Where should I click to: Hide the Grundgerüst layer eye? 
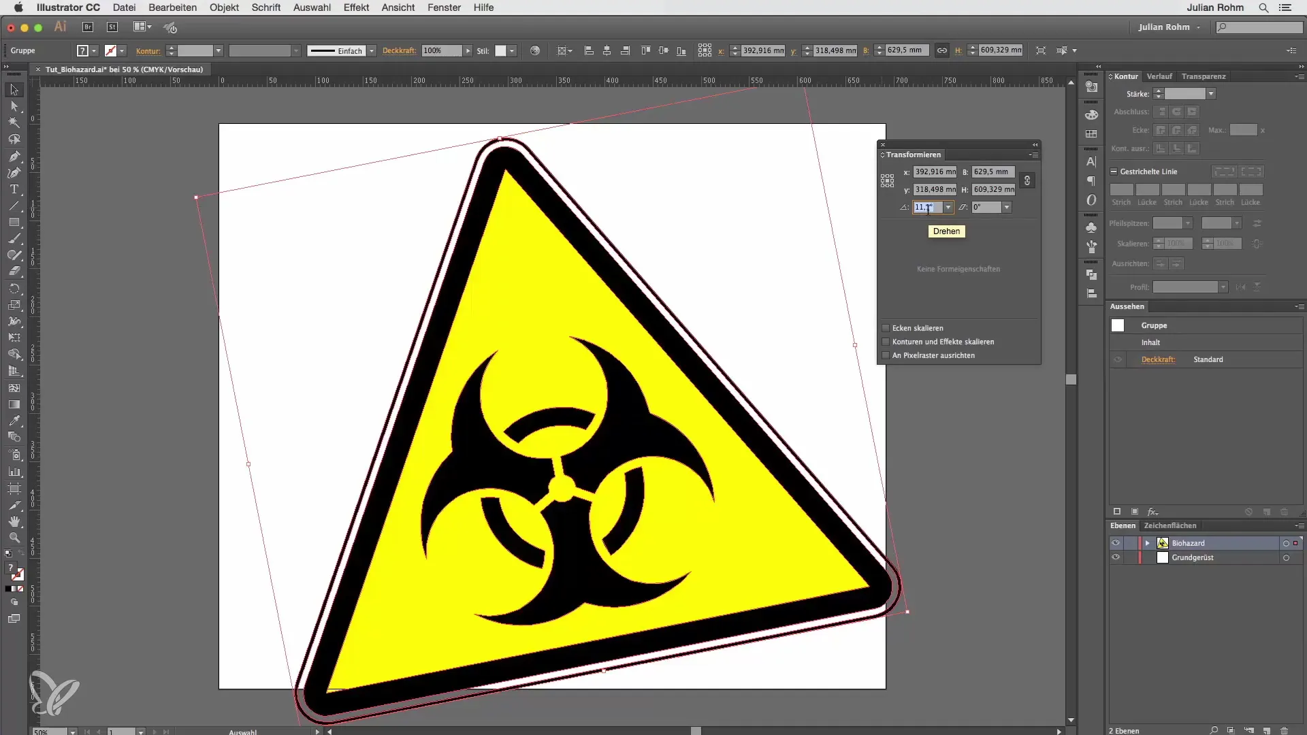coord(1115,557)
